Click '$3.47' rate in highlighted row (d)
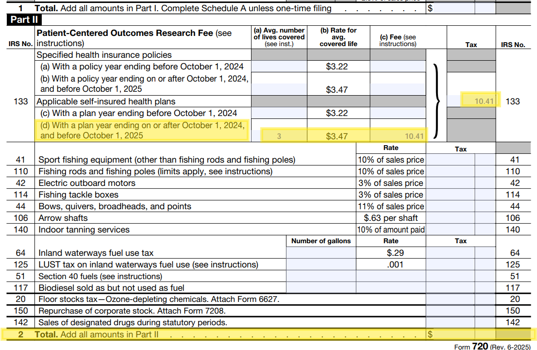 tap(336, 136)
